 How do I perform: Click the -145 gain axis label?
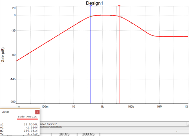click(13, 79)
